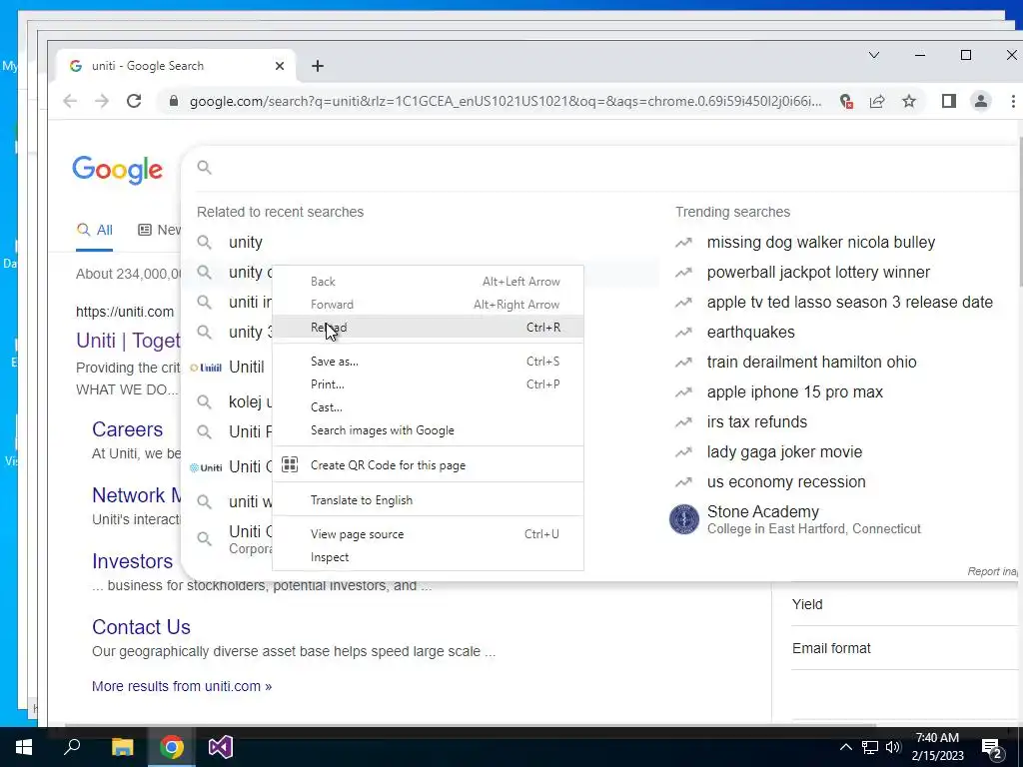The width and height of the screenshot is (1023, 767).
Task: Choose Search images with Google
Action: (428, 429)
